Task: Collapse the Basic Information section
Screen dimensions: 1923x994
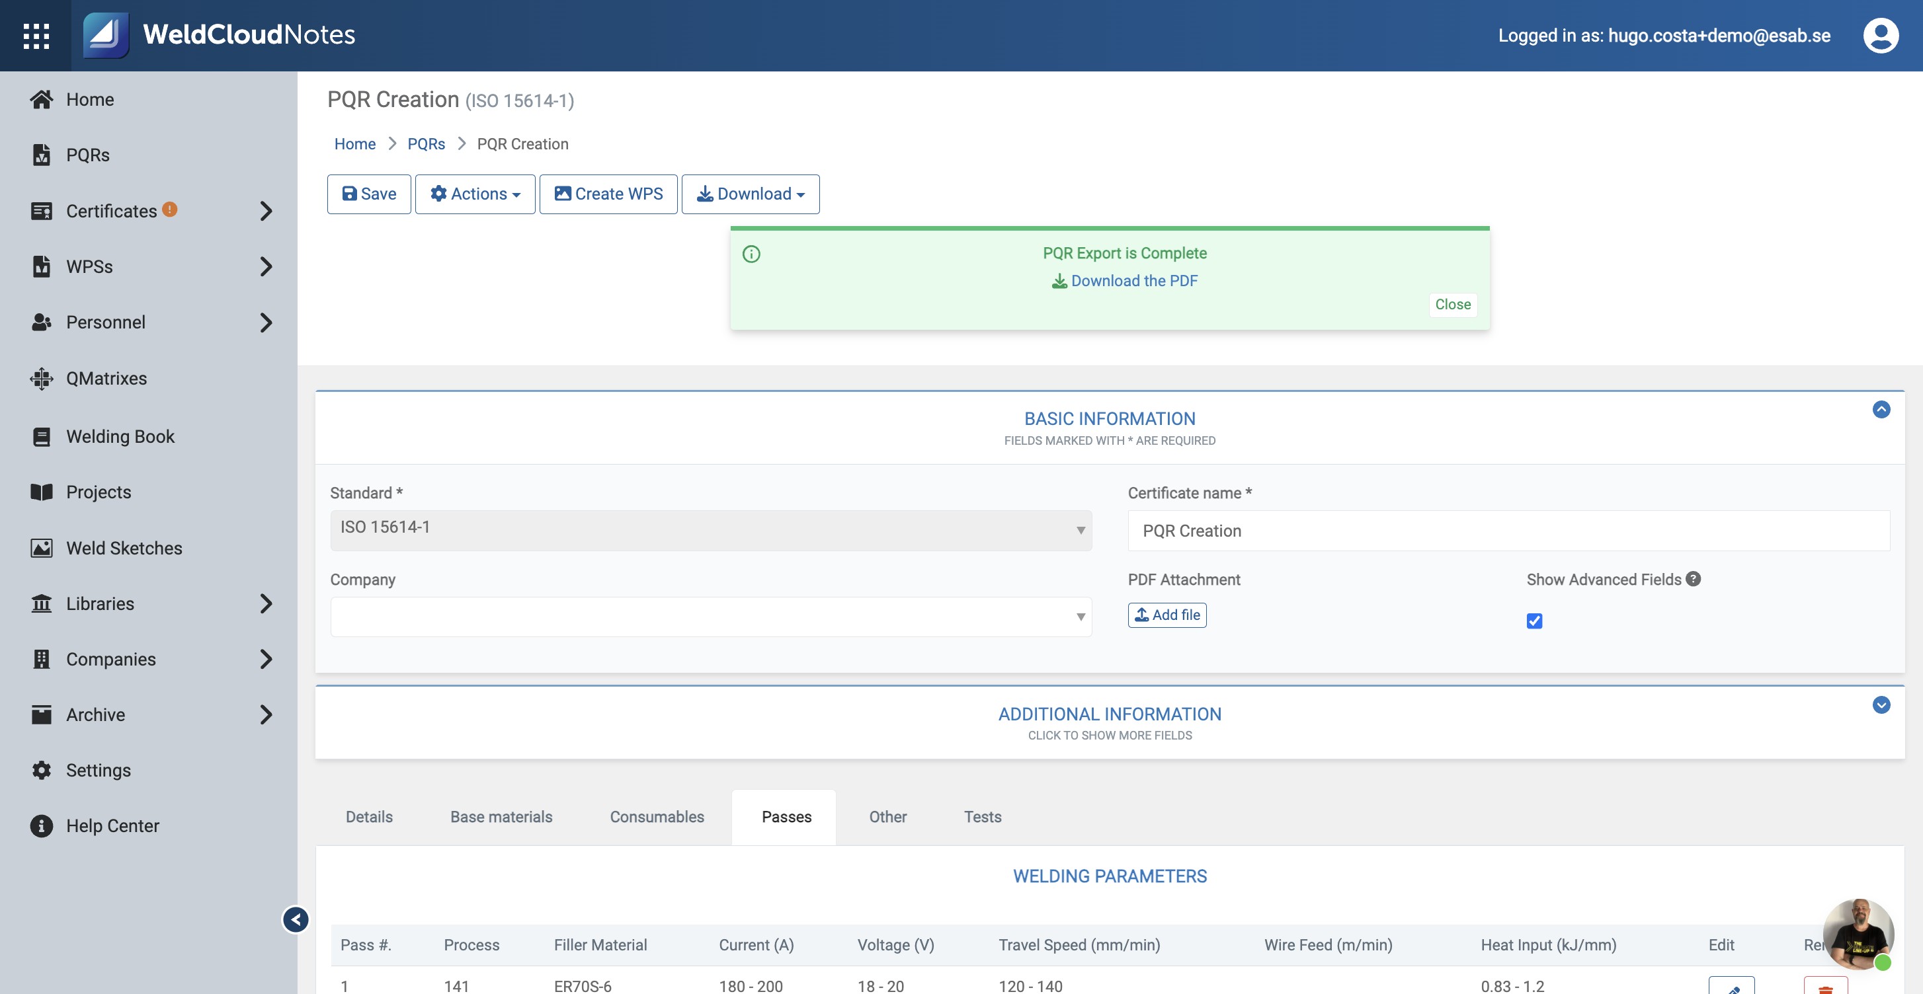Action: (x=1881, y=410)
